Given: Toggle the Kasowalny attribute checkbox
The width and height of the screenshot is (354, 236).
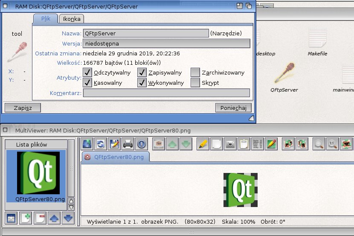Looking at the screenshot, I should 87,83.
